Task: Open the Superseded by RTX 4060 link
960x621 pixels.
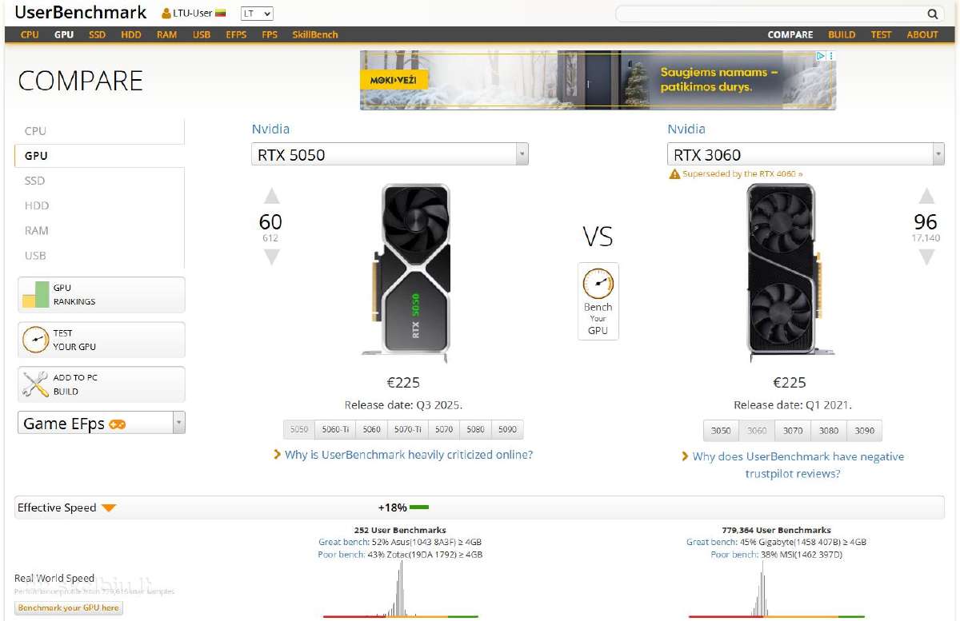Action: click(742, 174)
